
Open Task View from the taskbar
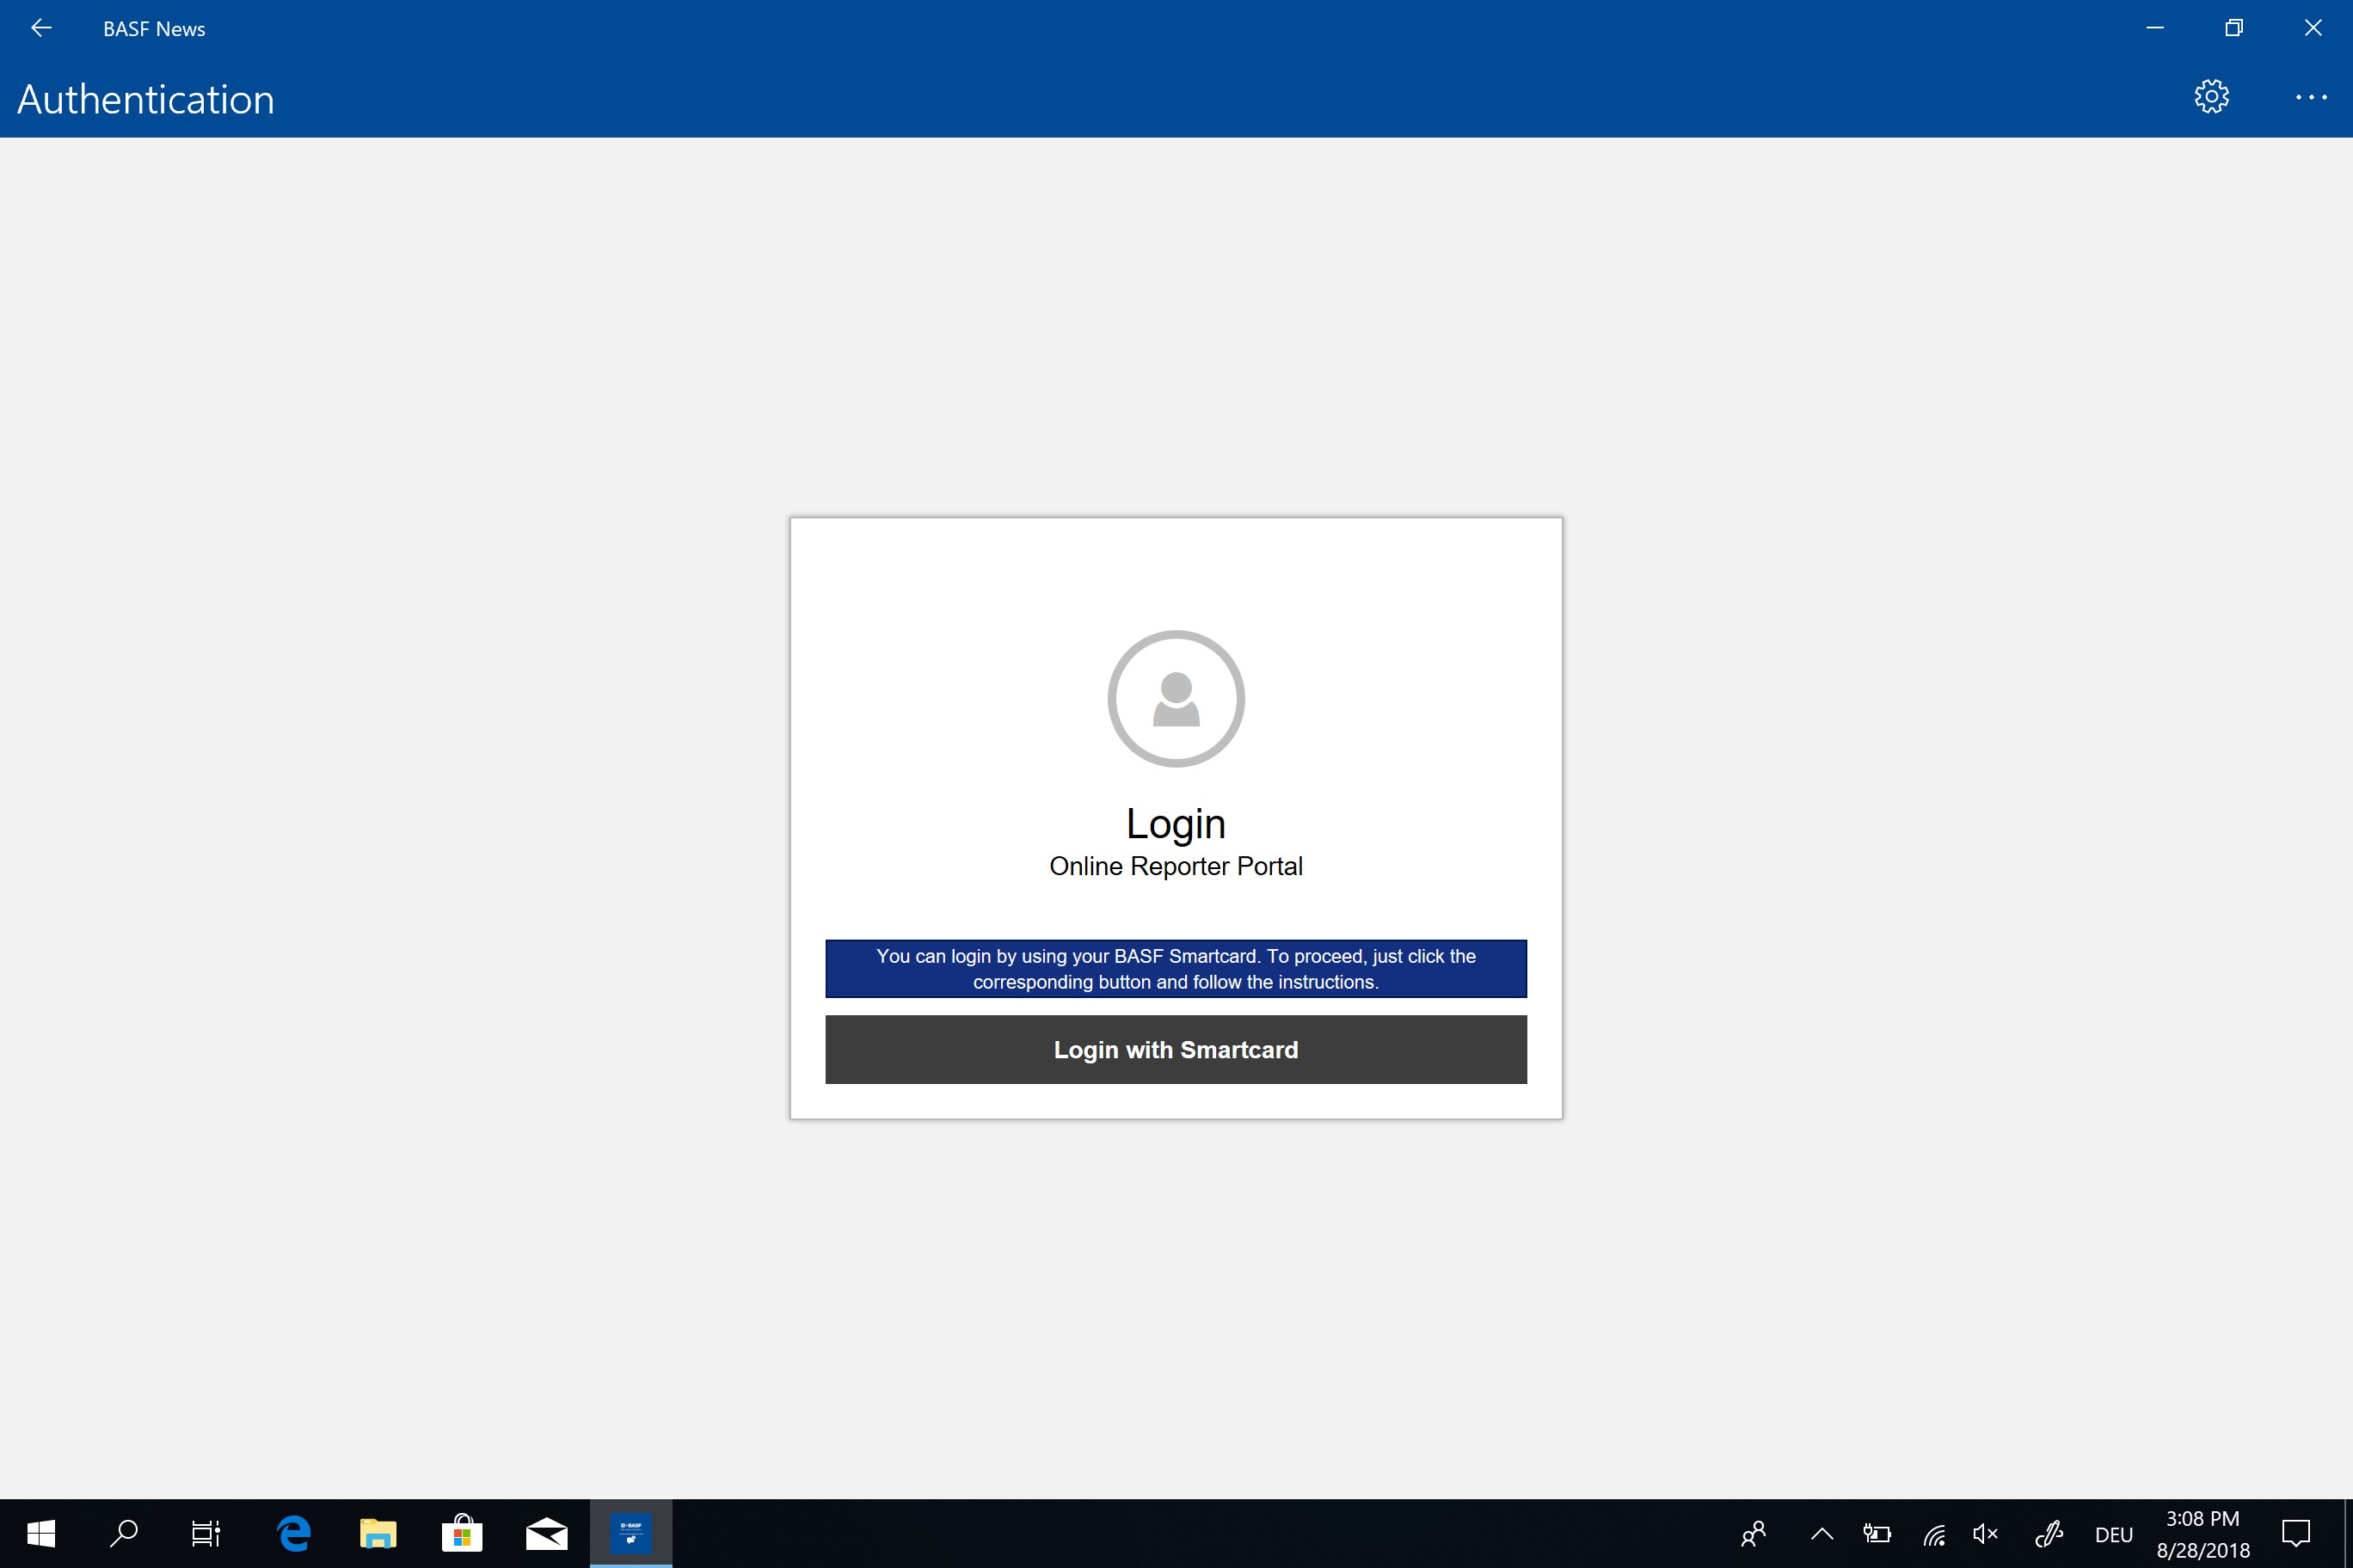pyautogui.click(x=204, y=1533)
